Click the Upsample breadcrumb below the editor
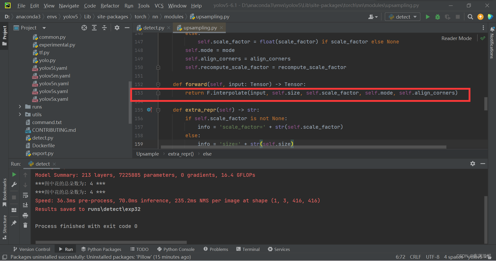The image size is (496, 261). coord(147,154)
